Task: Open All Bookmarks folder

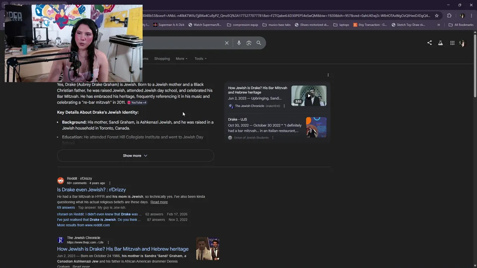Action: point(461,25)
